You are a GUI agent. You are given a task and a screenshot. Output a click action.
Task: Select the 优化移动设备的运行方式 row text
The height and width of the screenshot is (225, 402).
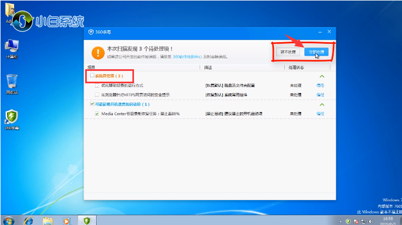[x=122, y=85]
